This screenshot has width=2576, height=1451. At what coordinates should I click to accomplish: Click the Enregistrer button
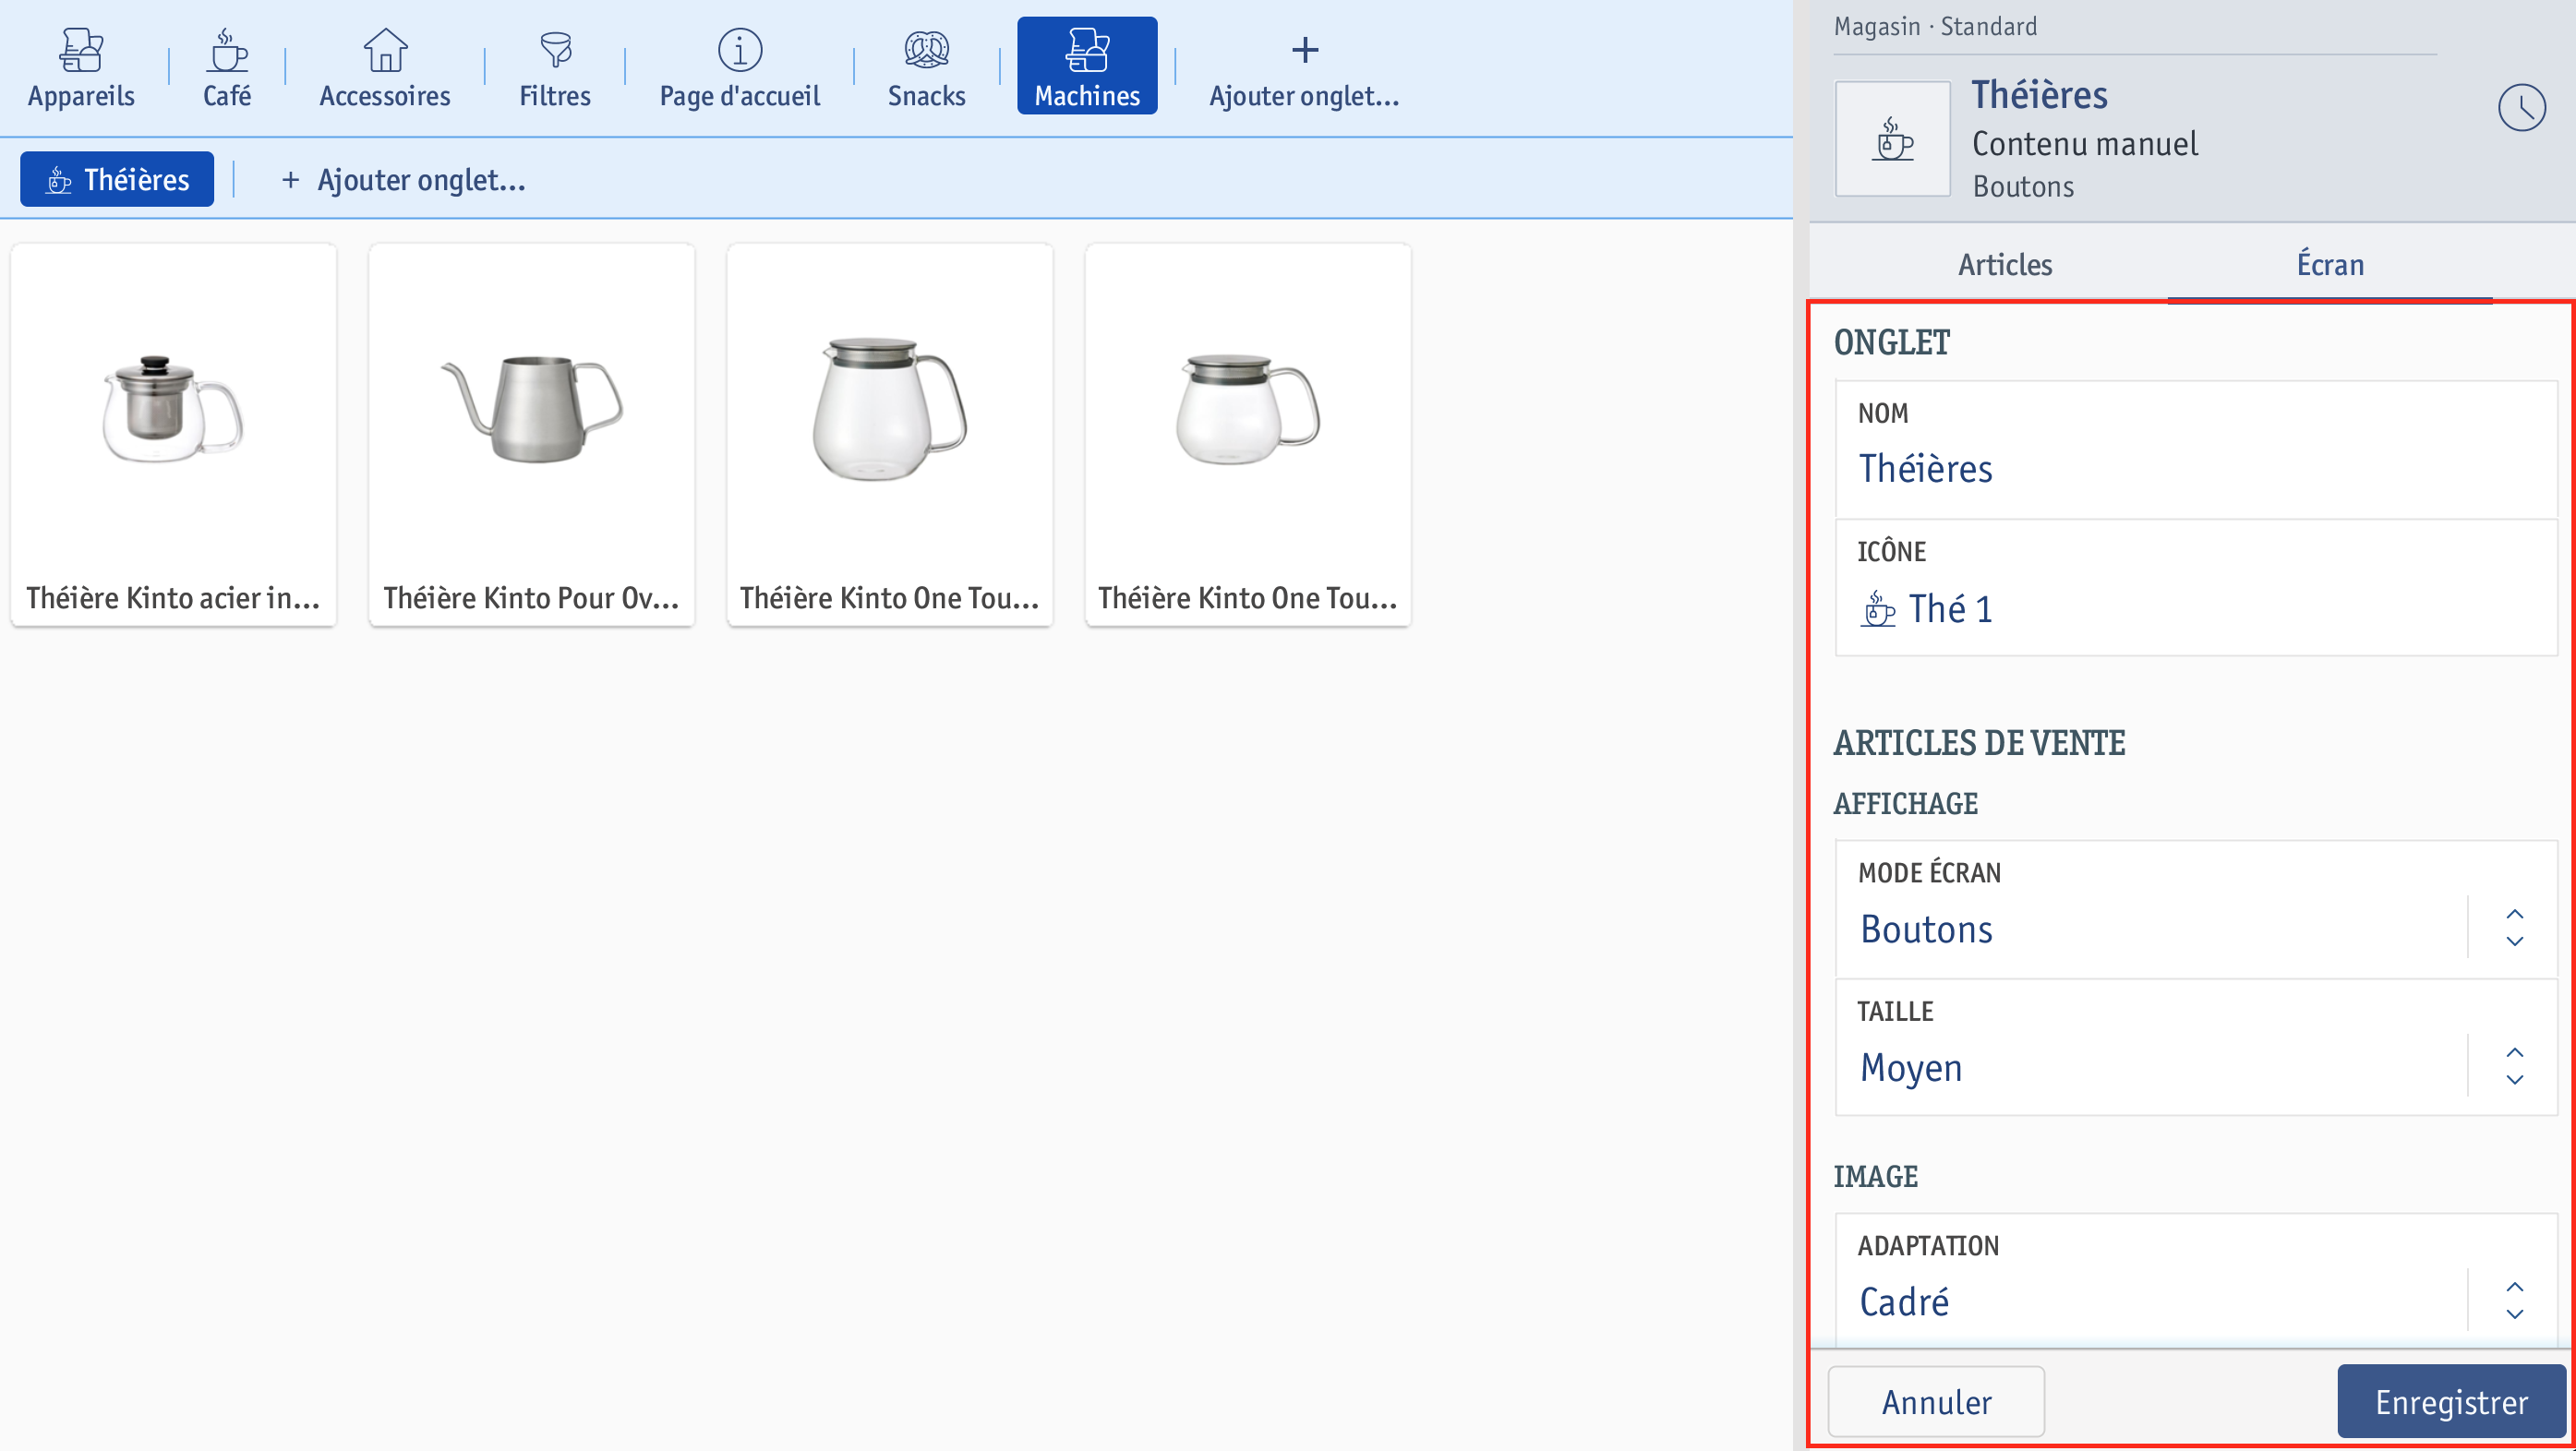coord(2451,1402)
